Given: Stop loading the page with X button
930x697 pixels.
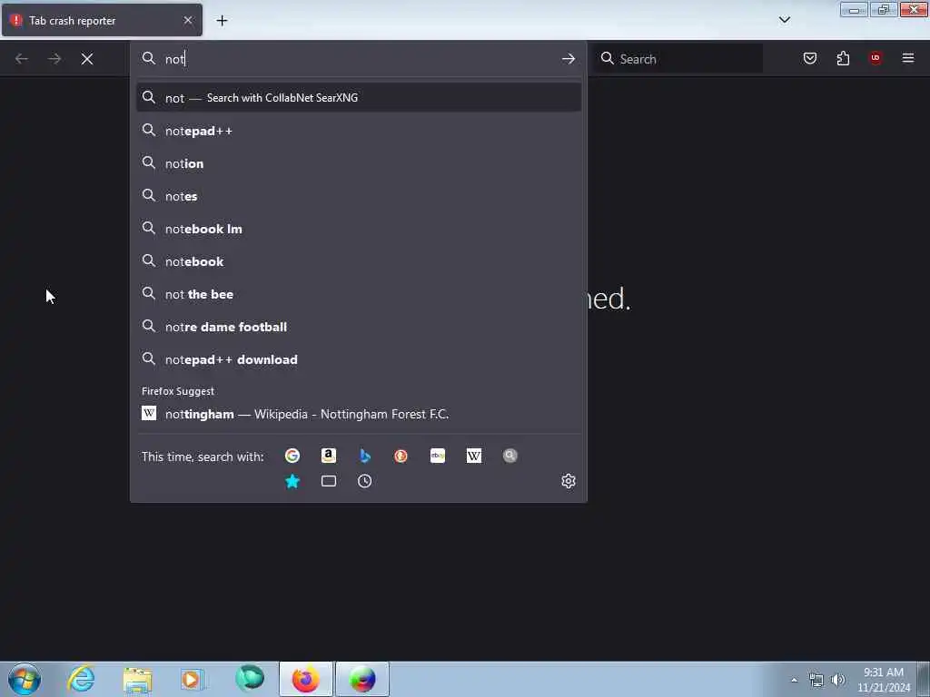Looking at the screenshot, I should coord(87,59).
